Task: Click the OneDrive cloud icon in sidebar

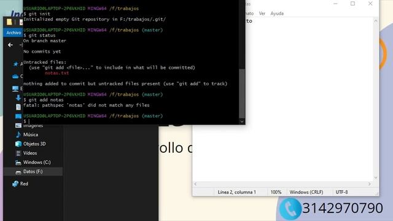Action: (15, 76)
